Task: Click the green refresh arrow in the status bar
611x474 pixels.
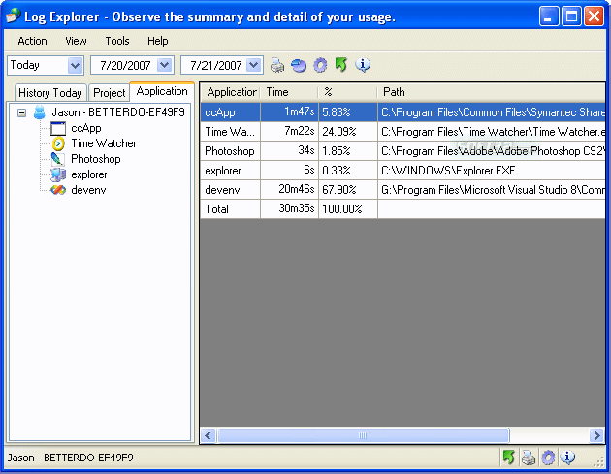Action: tap(508, 458)
